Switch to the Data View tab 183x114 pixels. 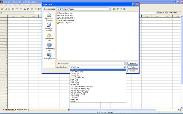point(10,110)
